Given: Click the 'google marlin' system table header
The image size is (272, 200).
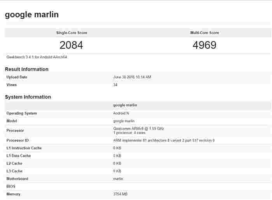Looking at the screenshot, I should click(125, 105).
